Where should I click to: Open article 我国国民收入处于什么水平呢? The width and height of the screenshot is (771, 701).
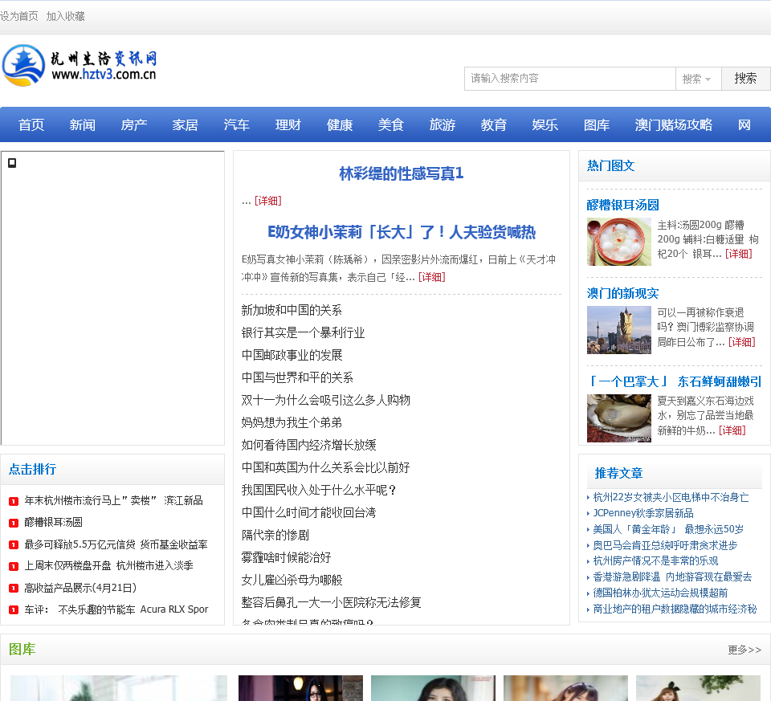pos(319,490)
